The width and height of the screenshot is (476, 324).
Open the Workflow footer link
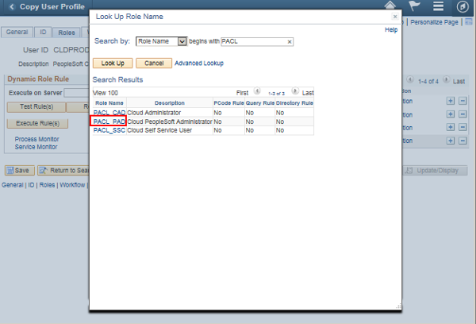coord(72,185)
